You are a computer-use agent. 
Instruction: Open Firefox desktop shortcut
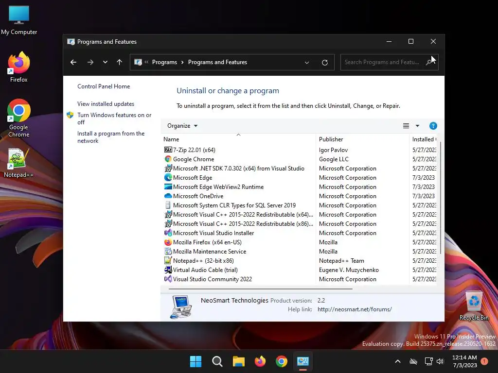pos(19,67)
